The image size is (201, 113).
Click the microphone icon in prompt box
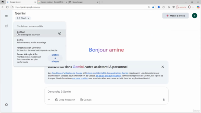[164, 100]
